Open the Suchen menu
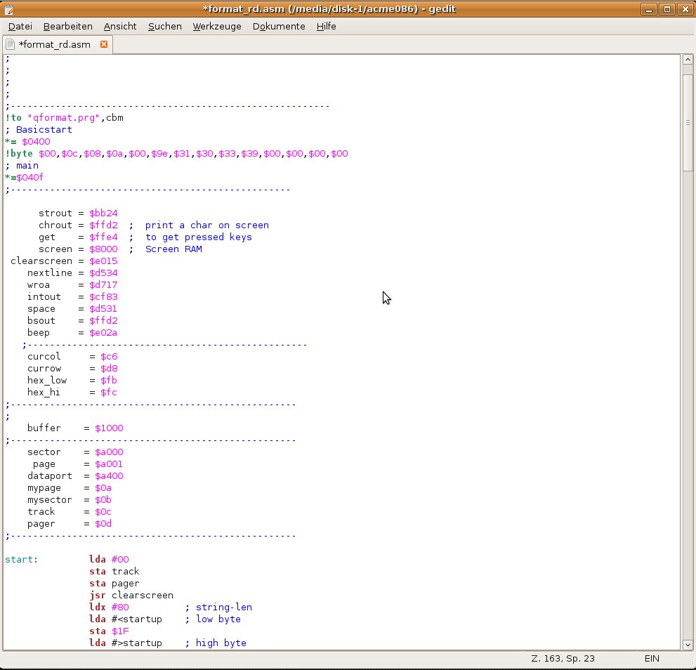This screenshot has height=670, width=696. pos(164,26)
